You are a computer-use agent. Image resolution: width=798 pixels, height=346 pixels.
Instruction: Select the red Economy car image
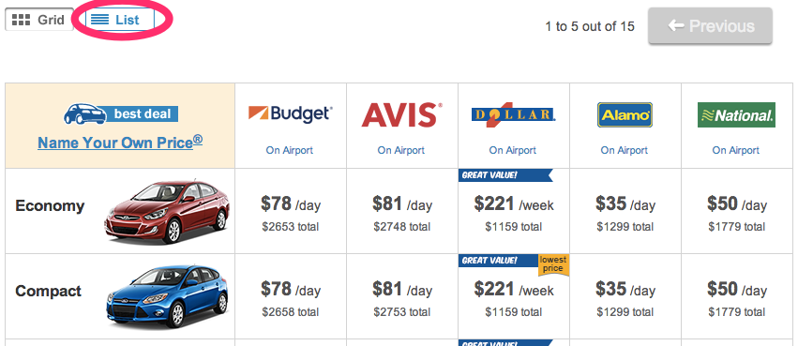(x=167, y=212)
